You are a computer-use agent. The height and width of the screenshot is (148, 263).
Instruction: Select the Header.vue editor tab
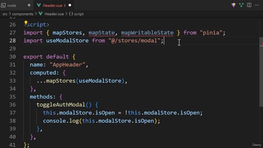pos(54,5)
